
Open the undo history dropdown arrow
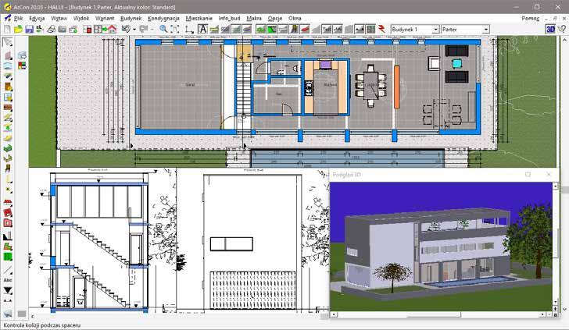(134, 30)
